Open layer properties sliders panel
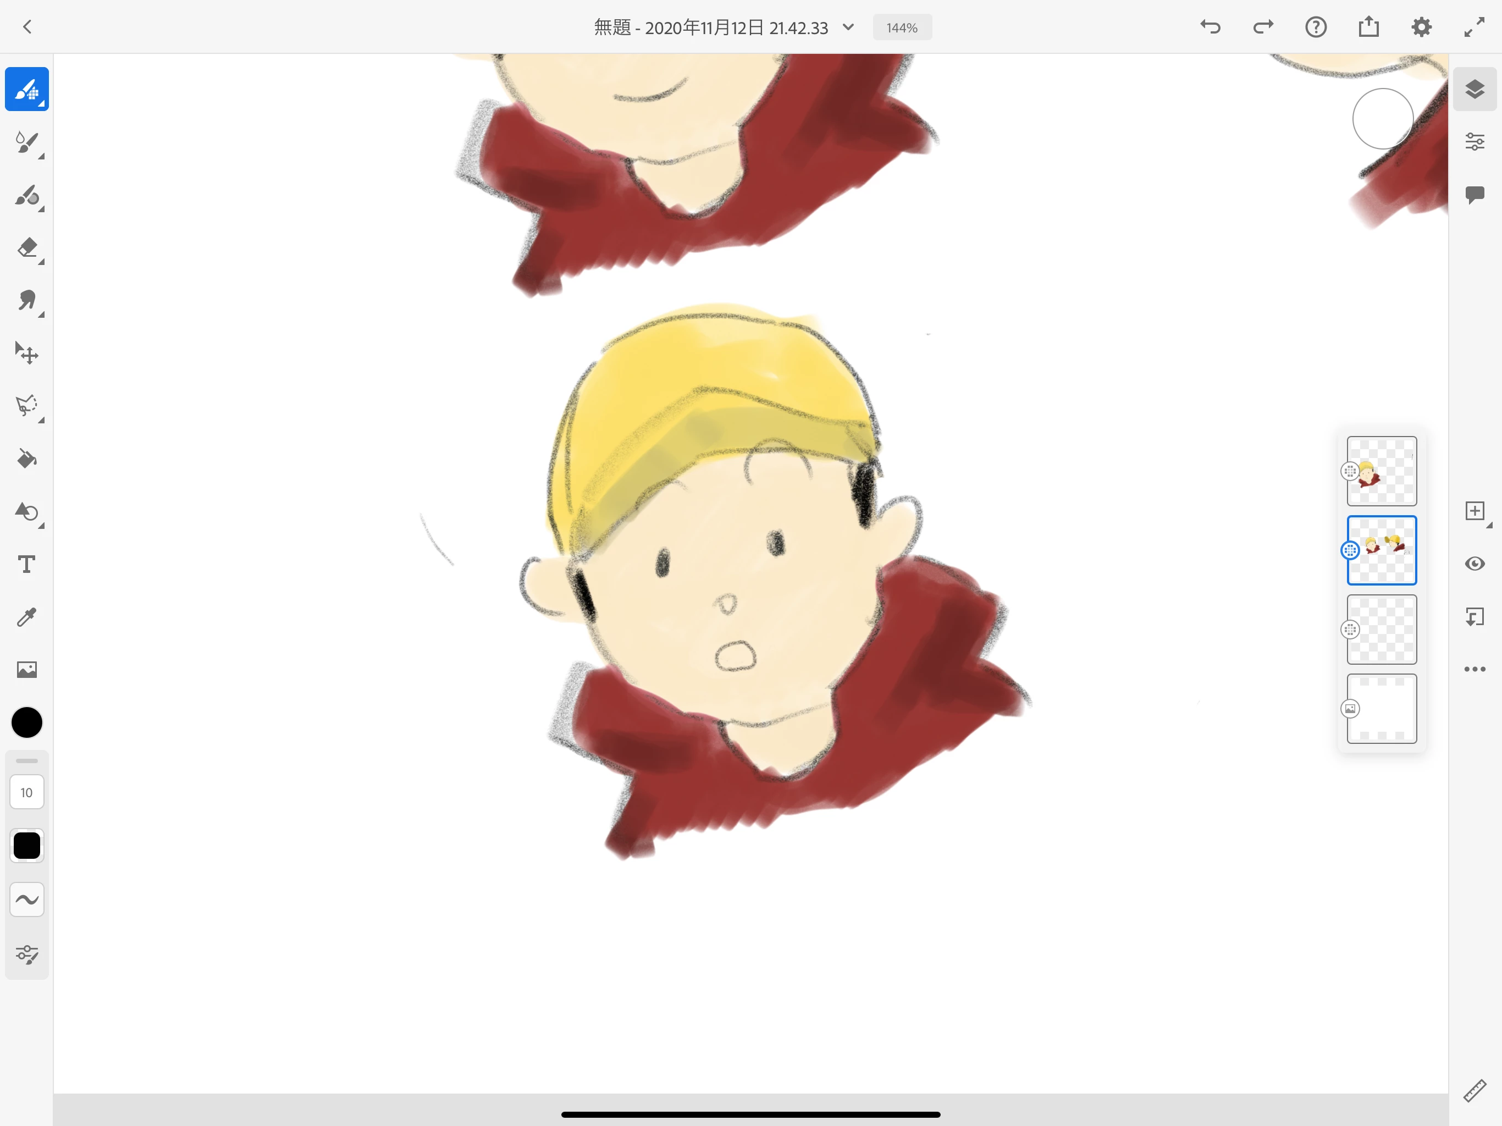The width and height of the screenshot is (1502, 1126). (x=1474, y=142)
